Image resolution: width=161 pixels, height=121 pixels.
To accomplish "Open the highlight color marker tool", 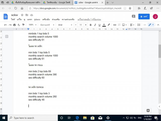I will [109, 25].
